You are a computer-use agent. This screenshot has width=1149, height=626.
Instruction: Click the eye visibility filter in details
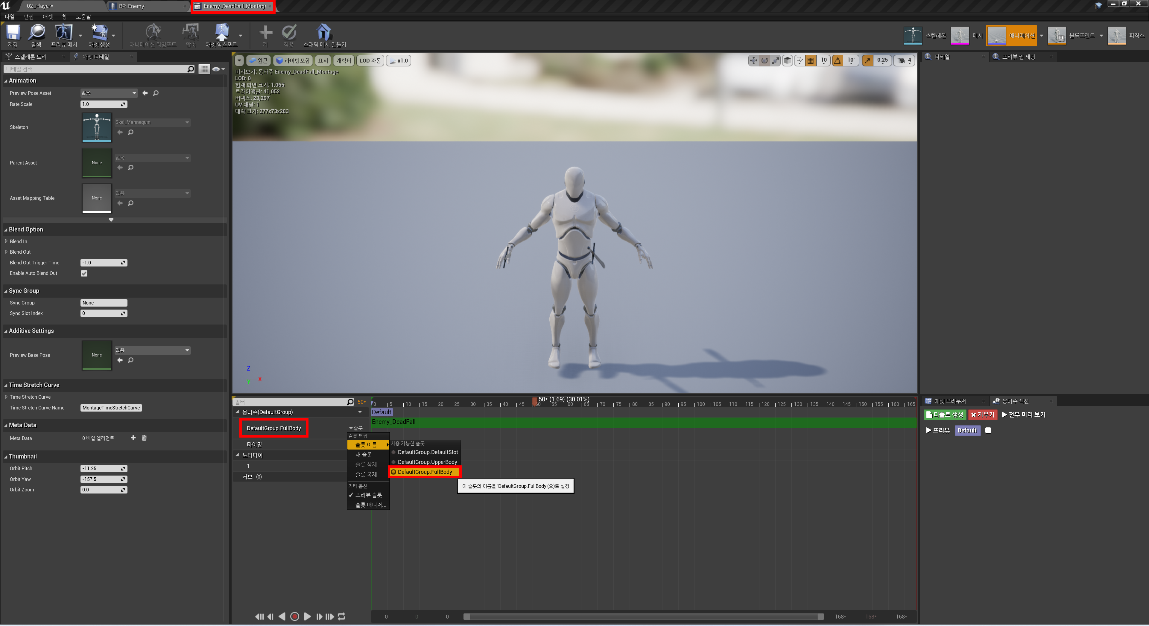(218, 69)
